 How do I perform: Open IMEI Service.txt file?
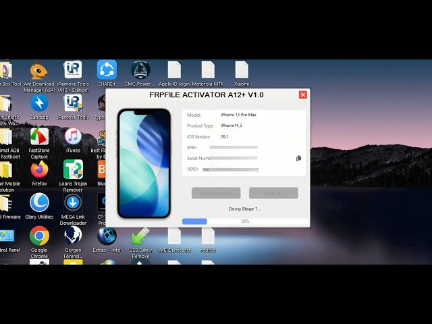(174, 236)
